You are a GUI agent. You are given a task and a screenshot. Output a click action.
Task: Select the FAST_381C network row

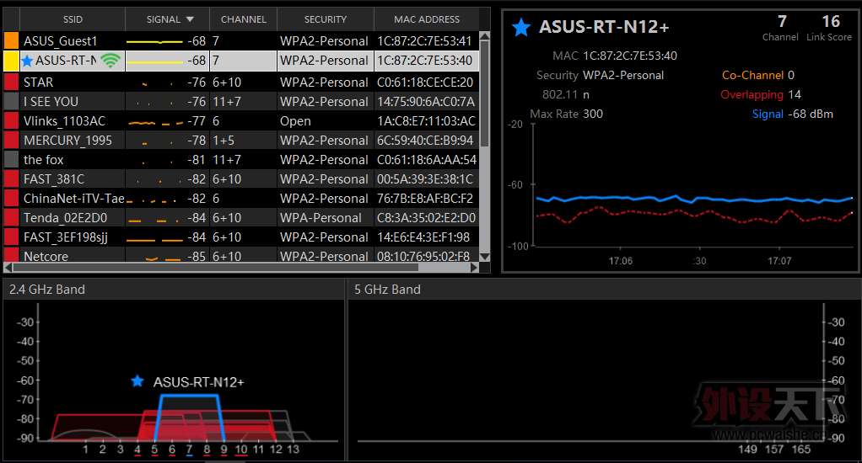pyautogui.click(x=241, y=178)
